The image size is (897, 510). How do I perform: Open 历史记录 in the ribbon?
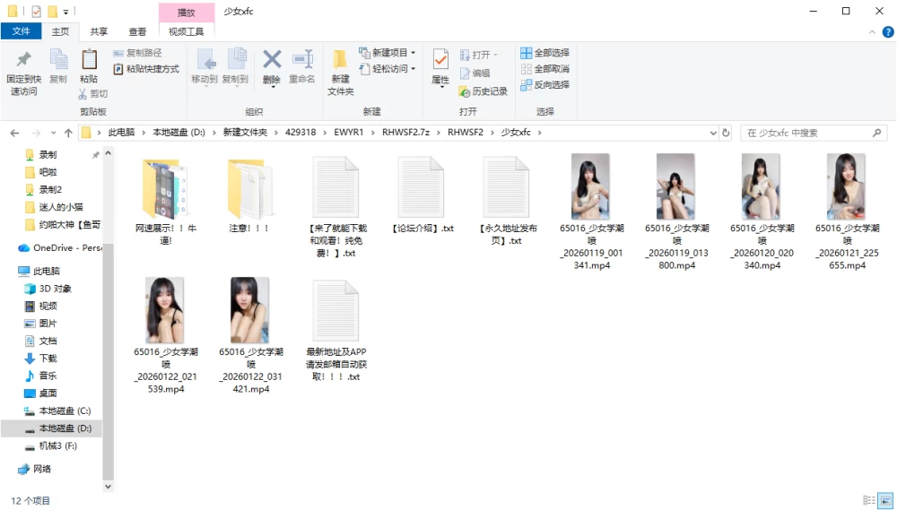[483, 91]
